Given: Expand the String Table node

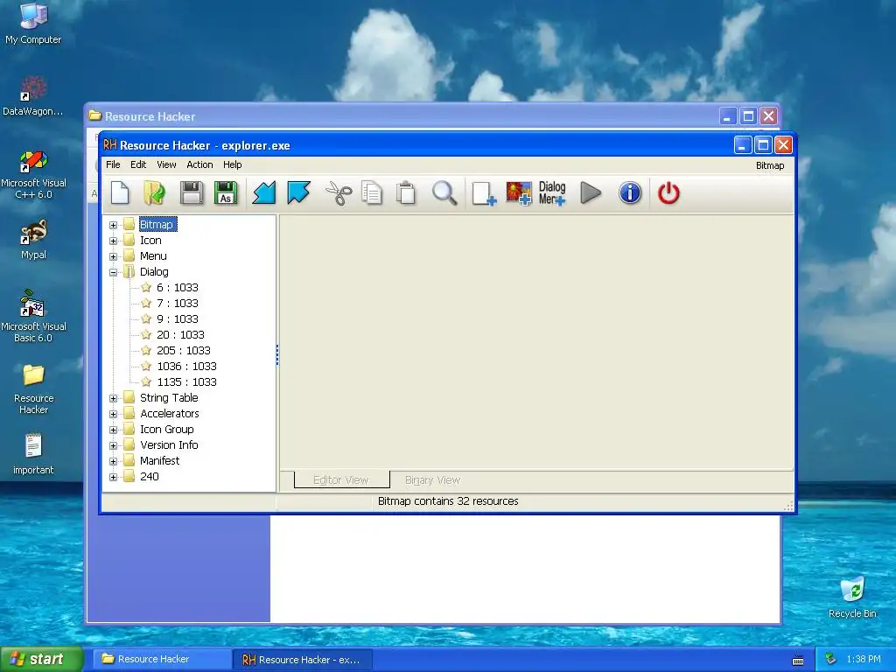Looking at the screenshot, I should (113, 398).
